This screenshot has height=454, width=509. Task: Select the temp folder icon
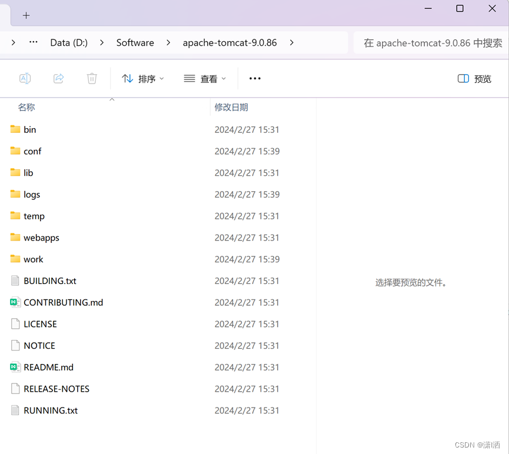coord(15,215)
